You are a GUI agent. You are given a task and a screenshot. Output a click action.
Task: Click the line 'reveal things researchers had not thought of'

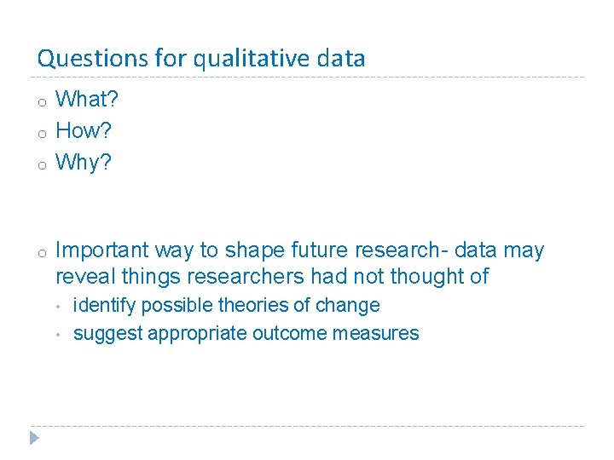tap(272, 276)
